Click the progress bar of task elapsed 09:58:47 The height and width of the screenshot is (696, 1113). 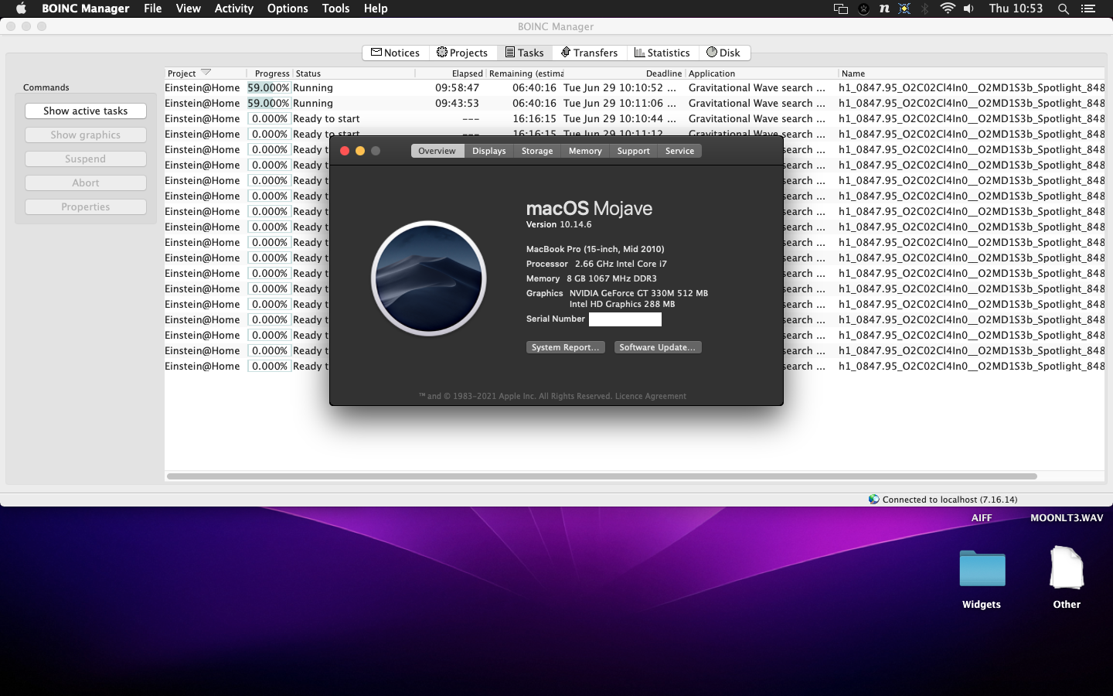tap(268, 87)
